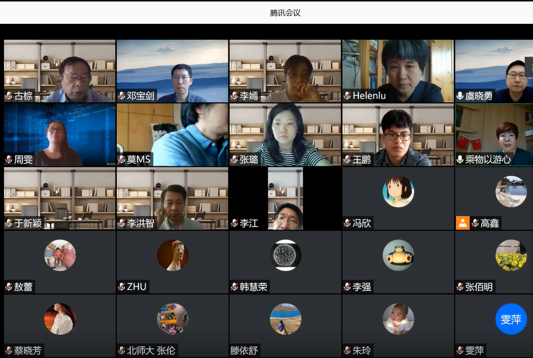This screenshot has width=533, height=358.
Task: Click the muted mic icon next to 邓宝剑
Action: pyautogui.click(x=122, y=96)
